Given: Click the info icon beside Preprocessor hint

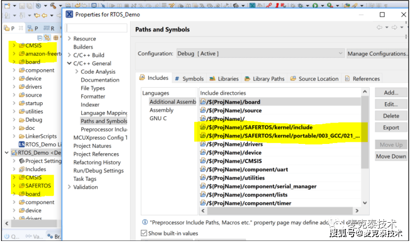Looking at the screenshot, I should tap(144, 223).
